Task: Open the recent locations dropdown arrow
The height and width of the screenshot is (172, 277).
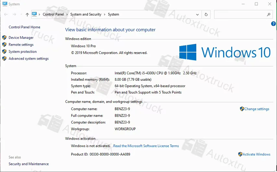Action: click(x=21, y=15)
